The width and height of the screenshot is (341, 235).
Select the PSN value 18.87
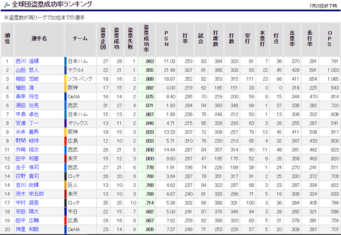coord(170,79)
